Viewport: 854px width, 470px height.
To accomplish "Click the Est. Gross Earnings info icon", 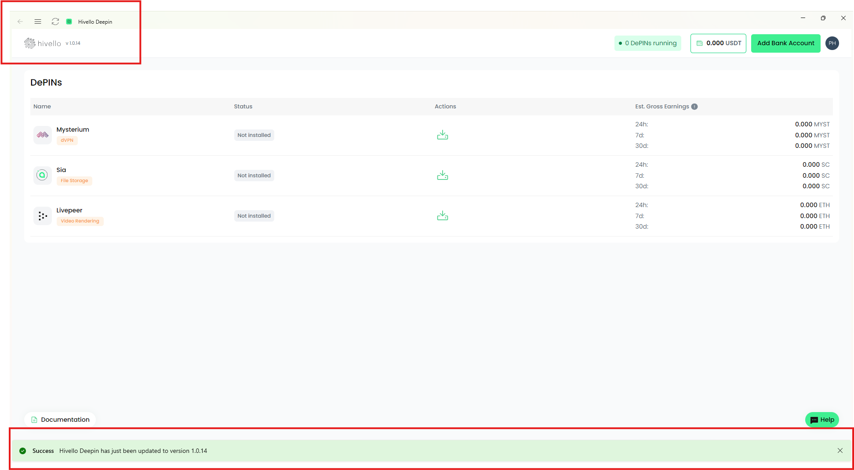I will click(x=694, y=107).
